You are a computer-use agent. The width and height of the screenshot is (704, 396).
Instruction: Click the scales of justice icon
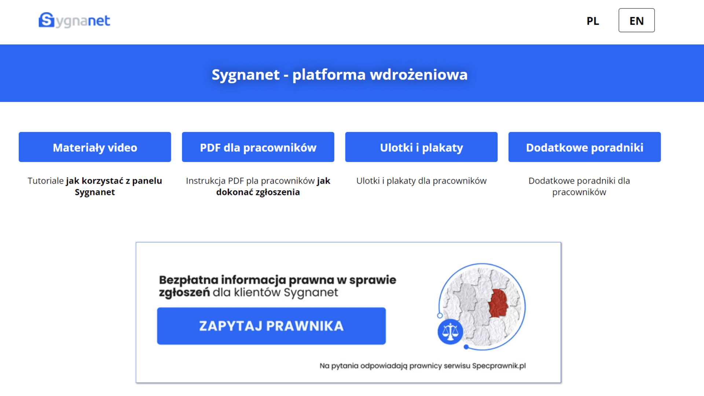450,331
